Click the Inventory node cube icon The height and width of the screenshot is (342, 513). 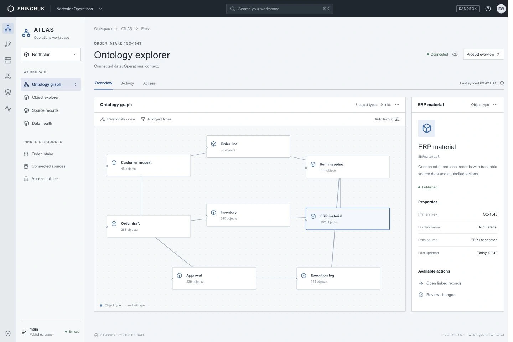pos(214,212)
